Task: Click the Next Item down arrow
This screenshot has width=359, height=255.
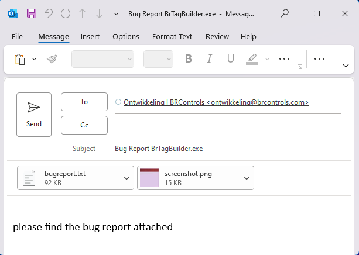Action: point(99,13)
